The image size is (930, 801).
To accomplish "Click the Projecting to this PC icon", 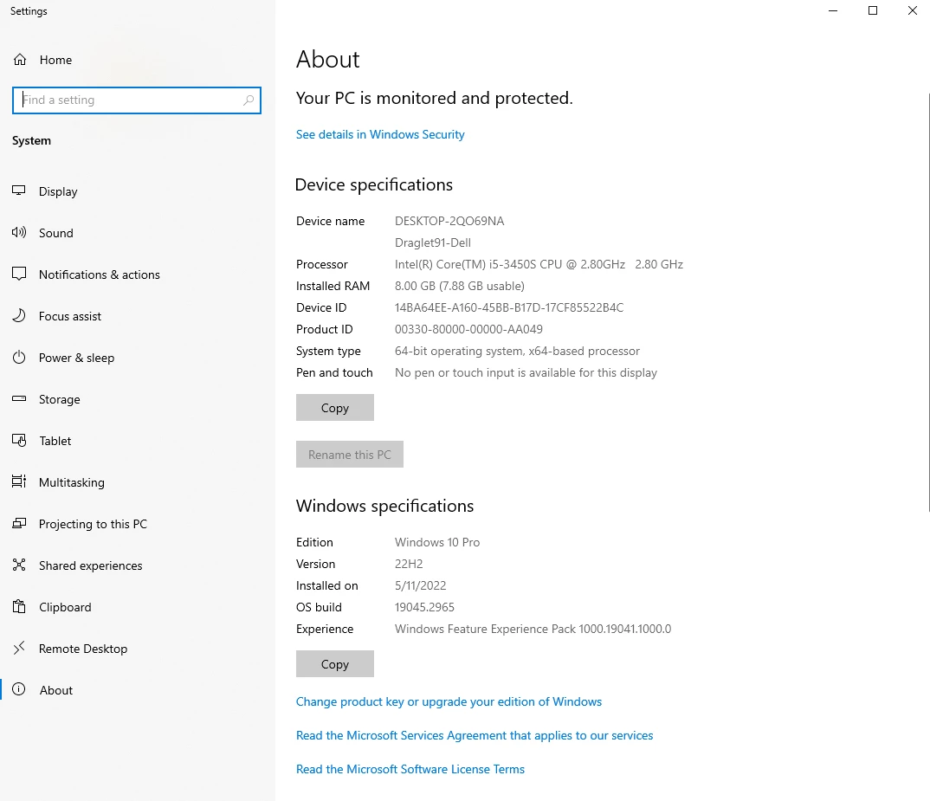I will 19,523.
